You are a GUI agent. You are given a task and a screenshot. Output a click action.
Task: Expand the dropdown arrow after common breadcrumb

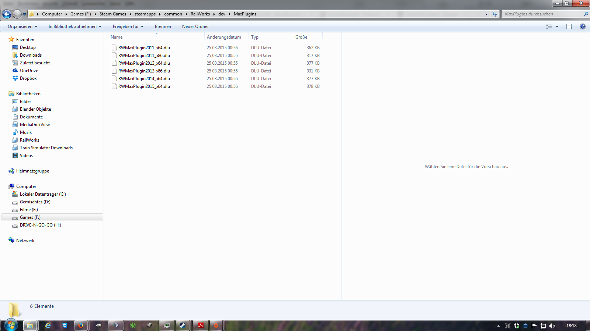186,14
